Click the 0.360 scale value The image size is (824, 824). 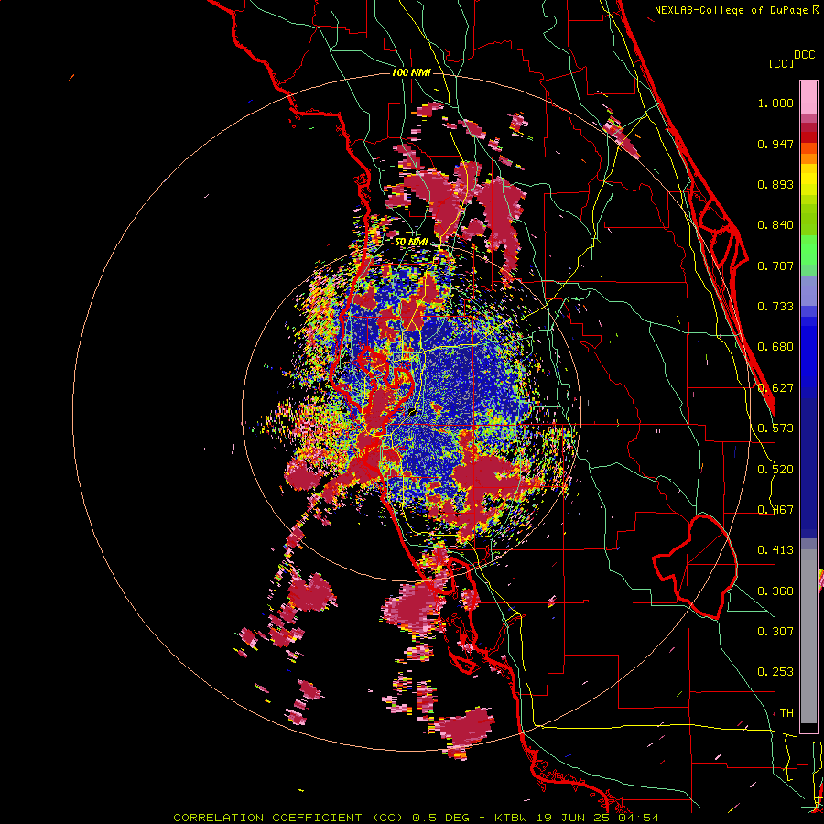click(775, 591)
